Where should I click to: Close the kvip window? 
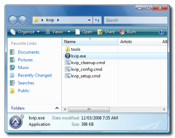pos(160,8)
